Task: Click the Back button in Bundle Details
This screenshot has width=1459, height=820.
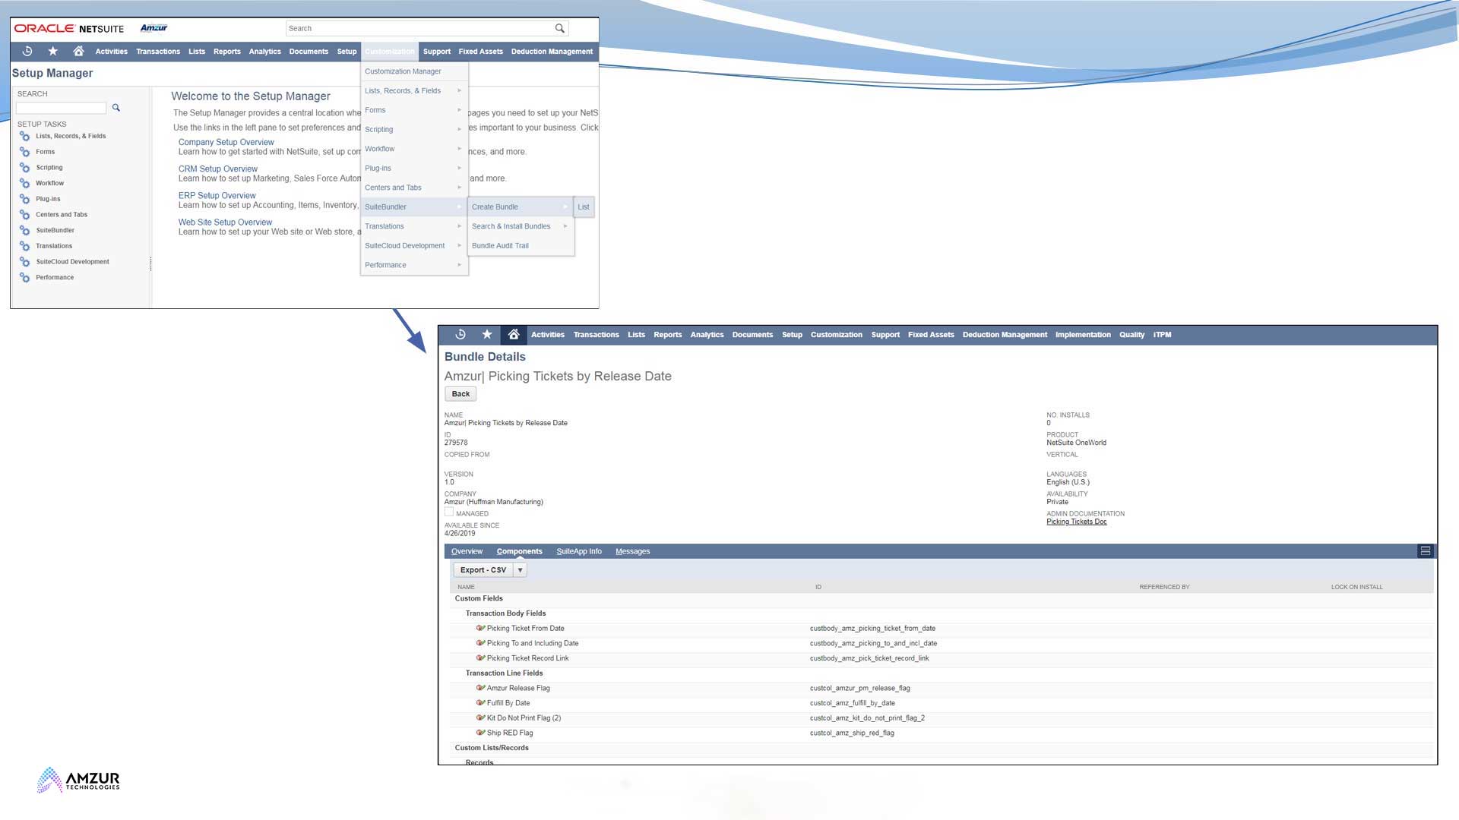Action: click(460, 394)
